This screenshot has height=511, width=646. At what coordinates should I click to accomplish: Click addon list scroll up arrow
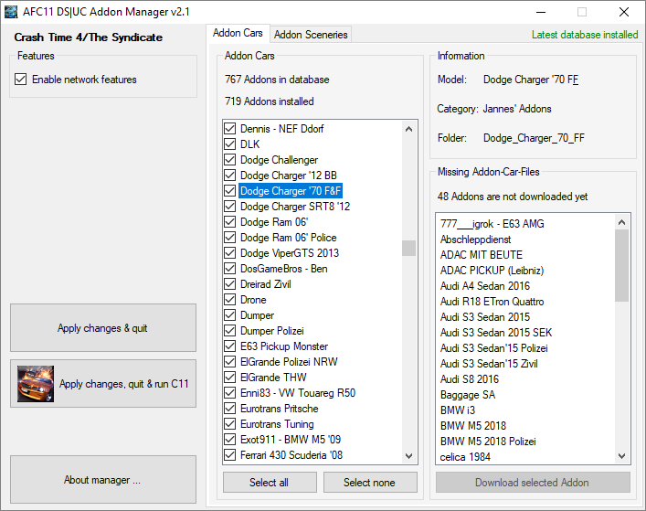(x=408, y=129)
